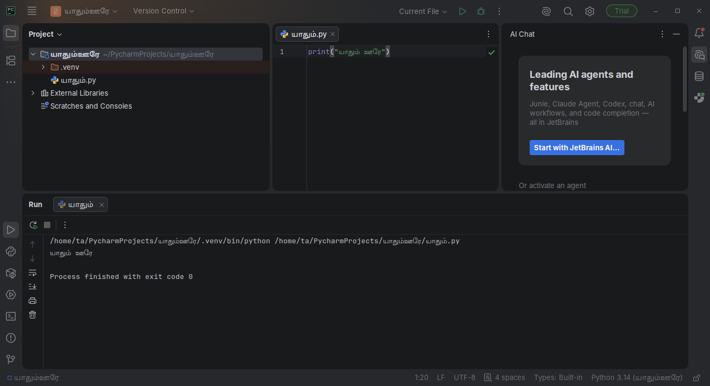
Task: Toggle scroll to end in console
Action: pyautogui.click(x=32, y=287)
